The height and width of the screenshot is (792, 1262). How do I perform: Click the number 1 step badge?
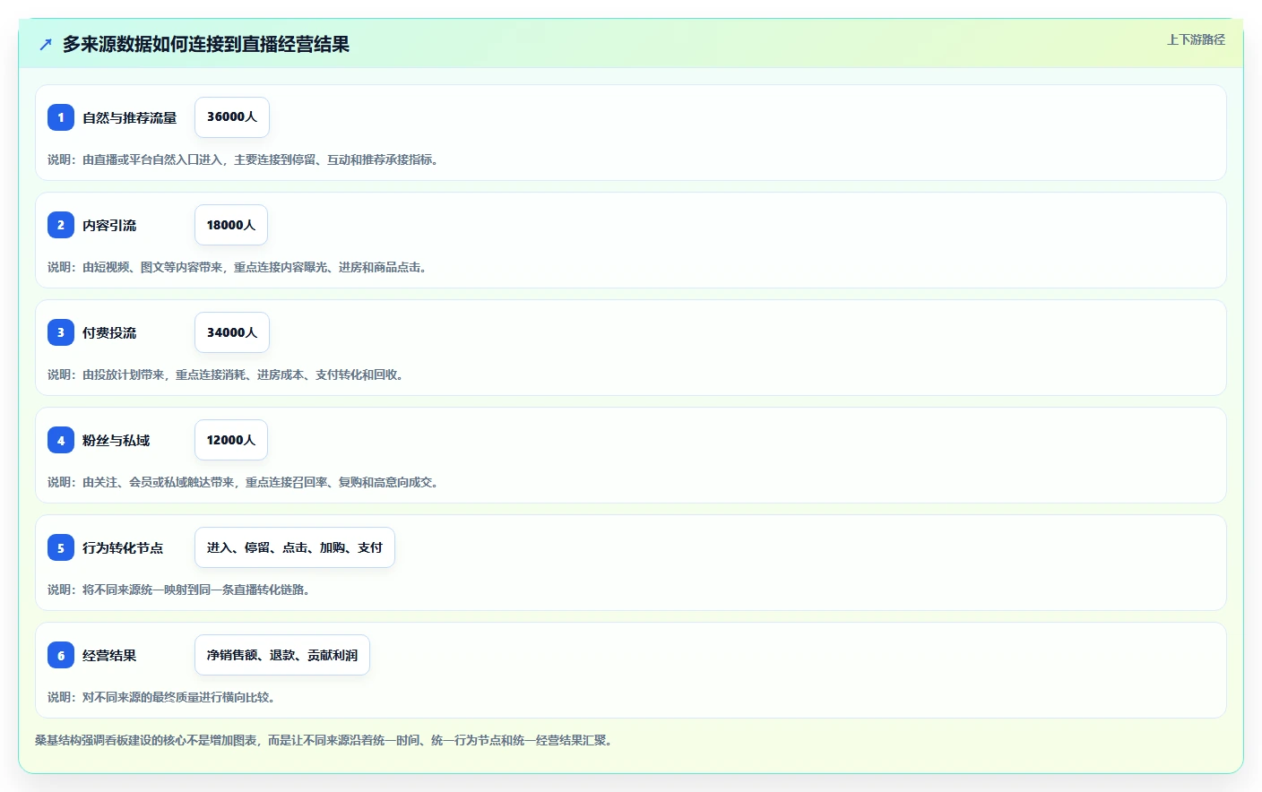(x=61, y=117)
